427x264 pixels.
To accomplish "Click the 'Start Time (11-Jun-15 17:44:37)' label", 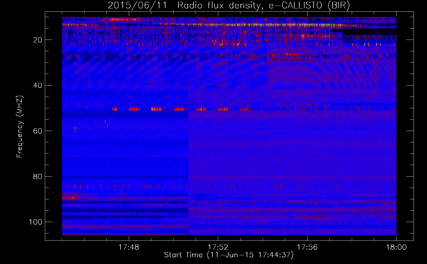I will coord(229,255).
